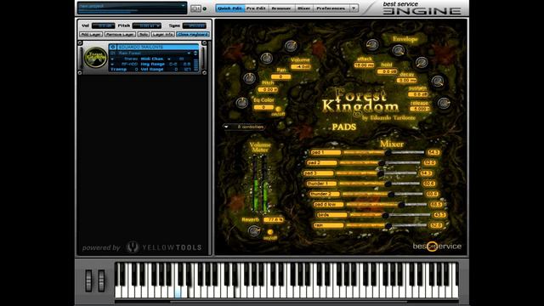The height and width of the screenshot is (306, 544).
Task: Click the power icon on the layer header
Action: 113,47
